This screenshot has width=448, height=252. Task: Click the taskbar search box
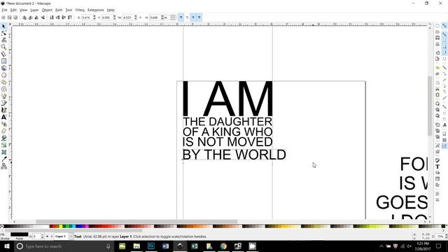point(64,246)
